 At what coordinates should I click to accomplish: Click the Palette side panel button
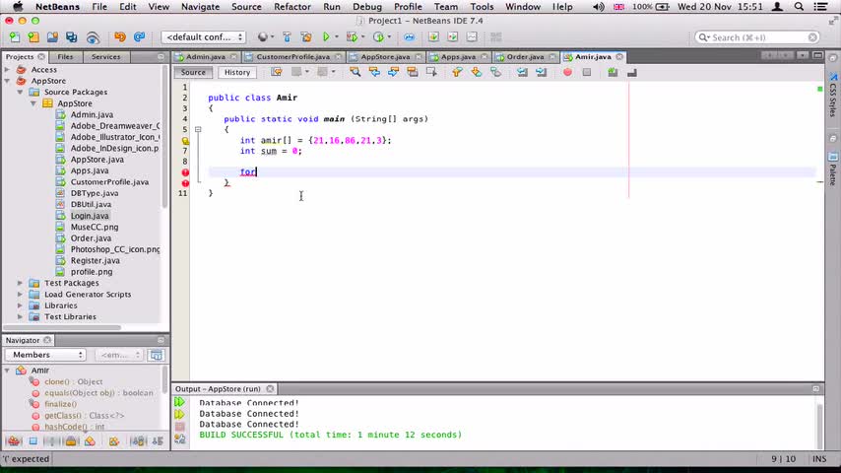coord(832,169)
